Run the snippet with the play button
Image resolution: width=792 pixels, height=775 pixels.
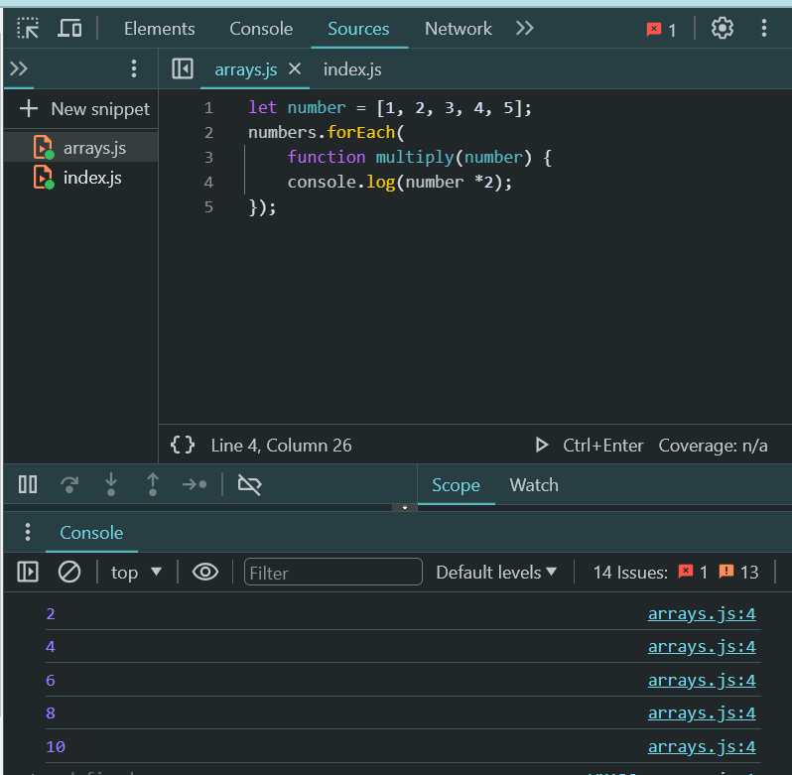tap(541, 445)
